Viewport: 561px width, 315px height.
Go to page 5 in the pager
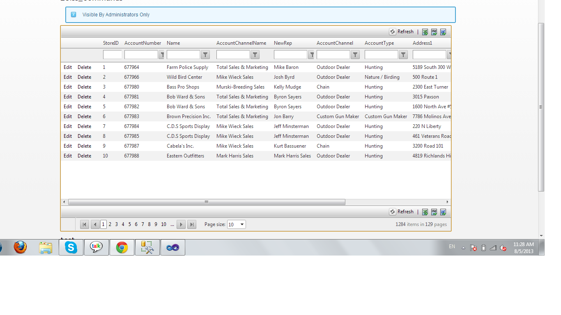click(130, 224)
